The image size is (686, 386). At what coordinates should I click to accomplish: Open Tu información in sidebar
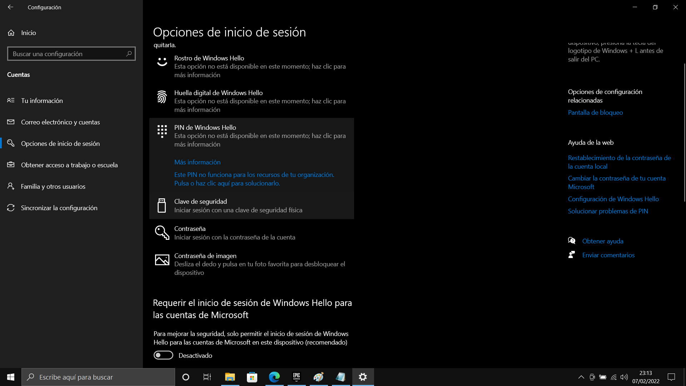pyautogui.click(x=42, y=101)
